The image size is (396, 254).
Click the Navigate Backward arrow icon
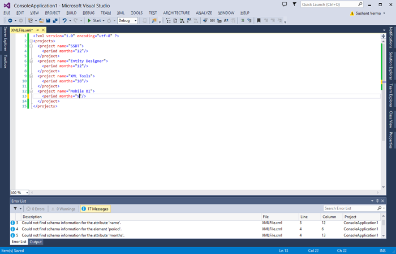click(x=10, y=20)
